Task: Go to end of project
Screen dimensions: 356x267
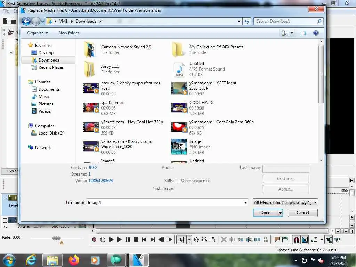Action: 153,240
